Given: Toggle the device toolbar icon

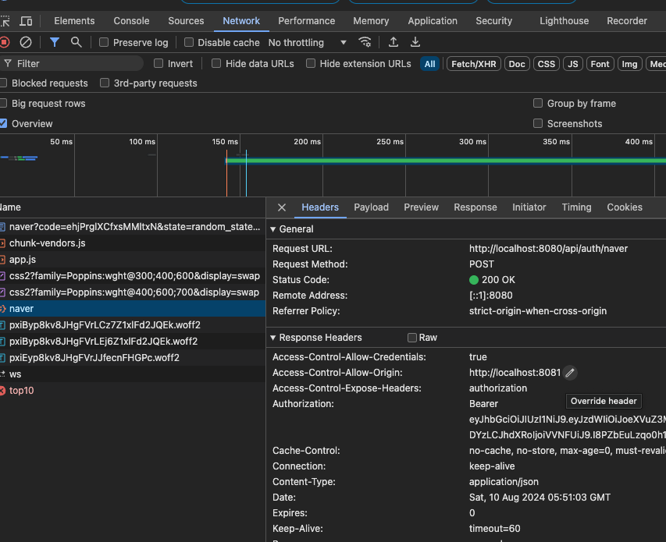Looking at the screenshot, I should tap(26, 21).
